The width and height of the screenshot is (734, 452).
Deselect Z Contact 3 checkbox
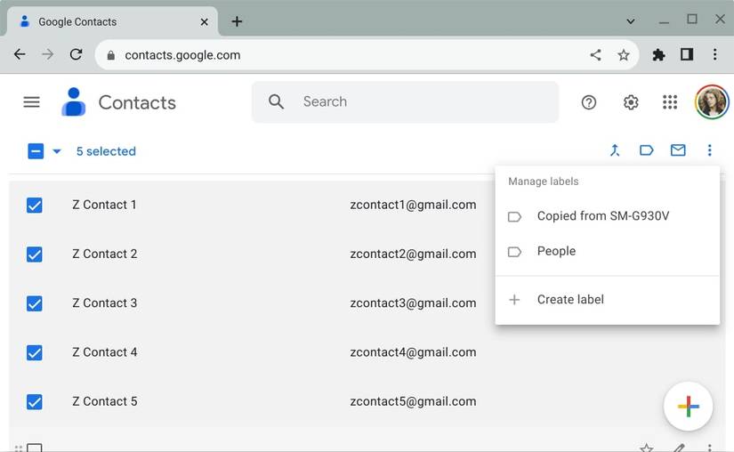point(35,303)
